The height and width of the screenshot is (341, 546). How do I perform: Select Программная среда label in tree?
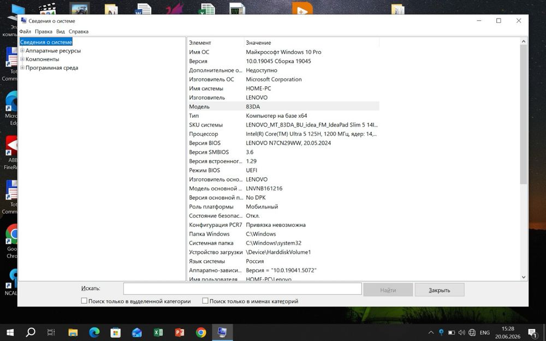51,68
